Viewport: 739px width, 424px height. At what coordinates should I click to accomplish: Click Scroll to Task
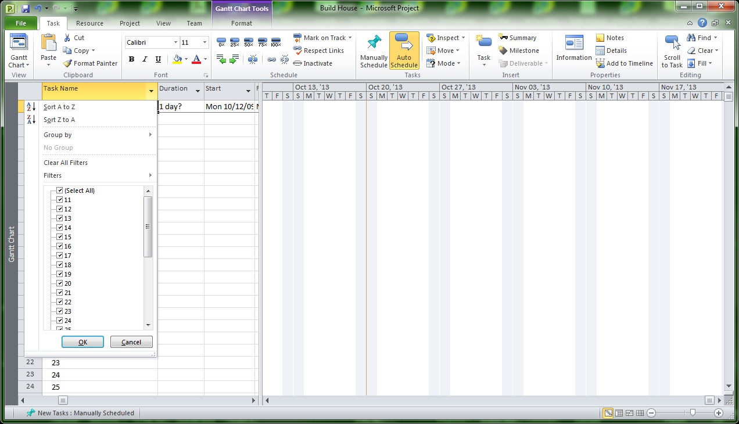[x=672, y=51]
